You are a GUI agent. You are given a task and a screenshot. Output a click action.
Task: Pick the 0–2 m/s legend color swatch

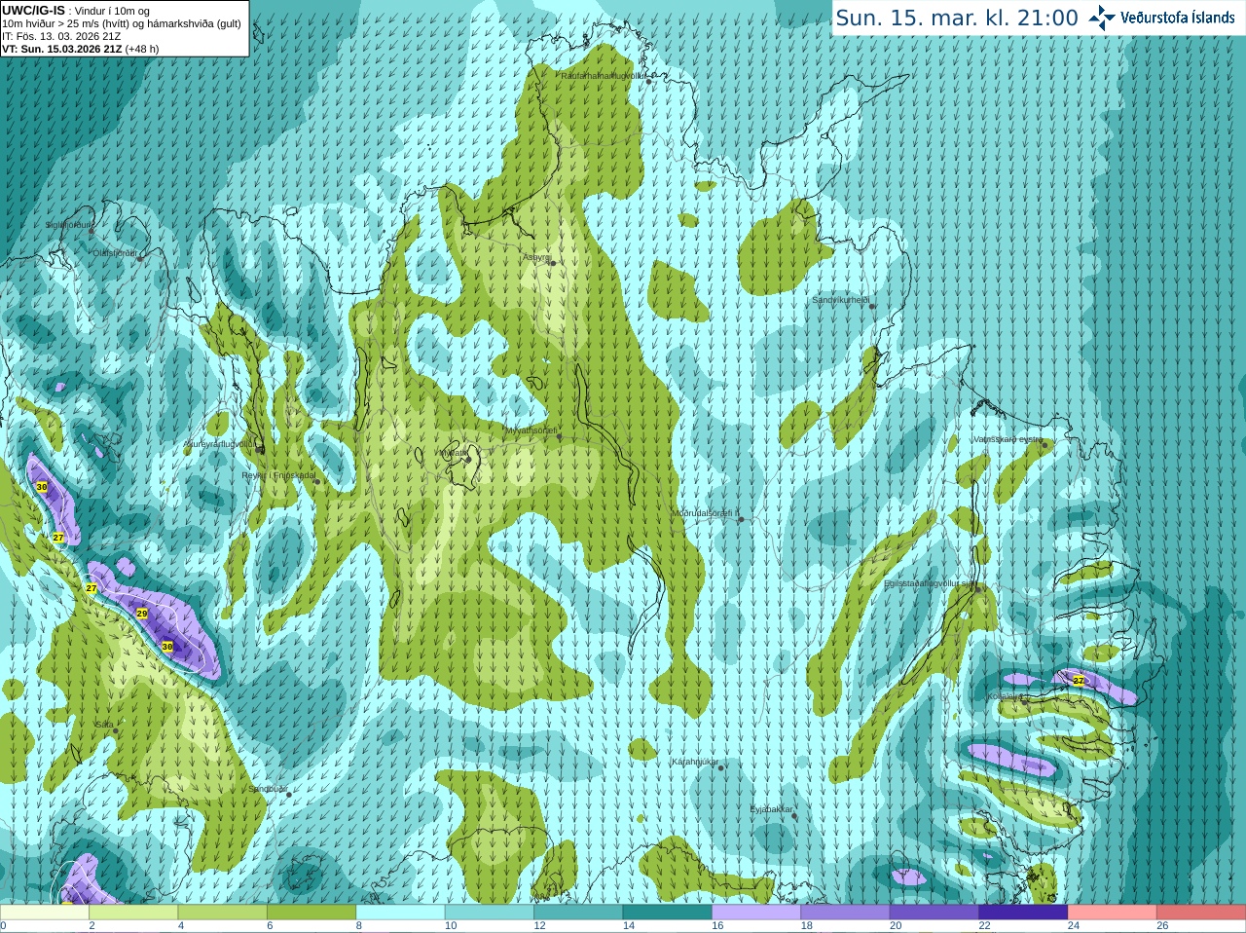tap(45, 913)
